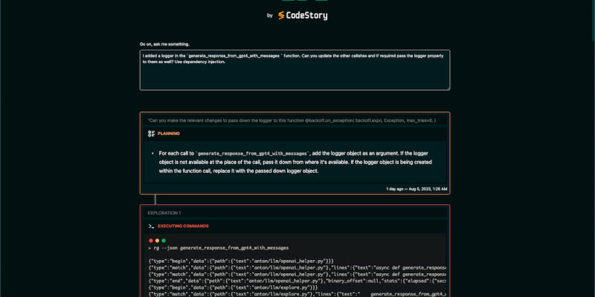Click the Planning section grid icon
Screen dimensions: 595x297
click(x=151, y=134)
